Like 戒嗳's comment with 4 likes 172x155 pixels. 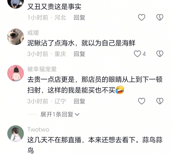tap(137, 54)
